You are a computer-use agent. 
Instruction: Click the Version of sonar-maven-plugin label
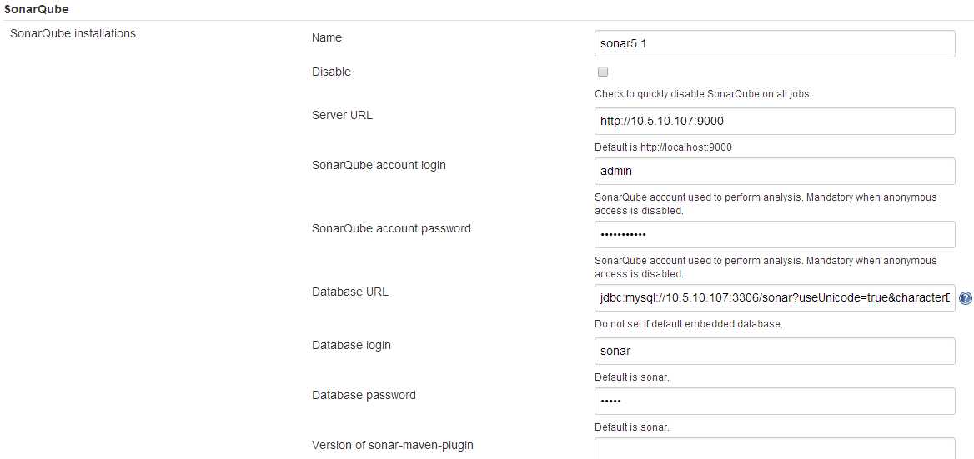(394, 446)
